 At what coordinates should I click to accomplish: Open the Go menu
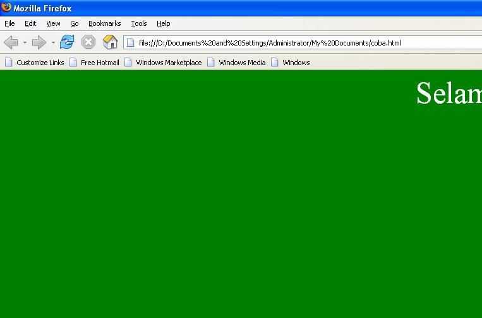click(75, 23)
